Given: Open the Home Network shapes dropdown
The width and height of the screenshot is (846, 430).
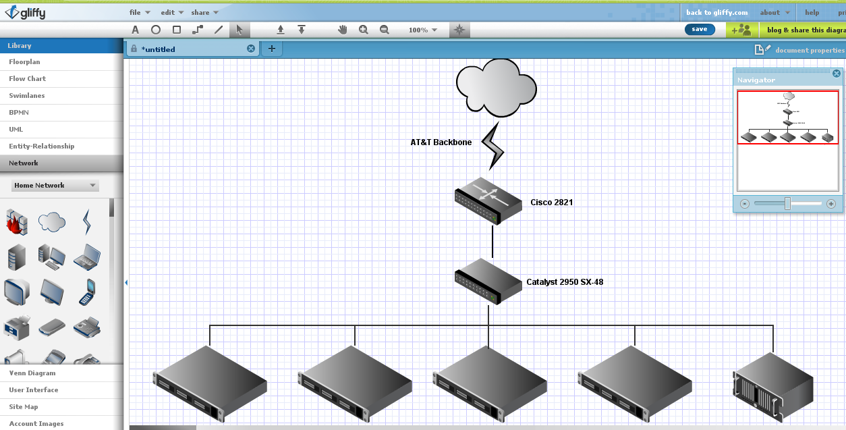Looking at the screenshot, I should [x=54, y=185].
